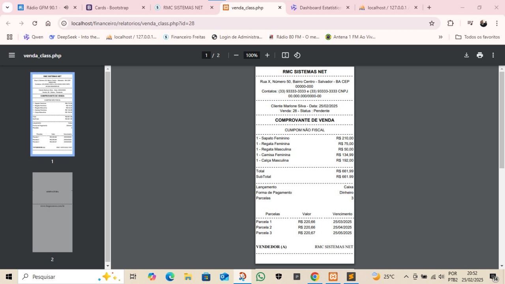Viewport: 505px width, 284px height.
Task: Open Windows Security shield in taskbar
Action: click(279, 276)
